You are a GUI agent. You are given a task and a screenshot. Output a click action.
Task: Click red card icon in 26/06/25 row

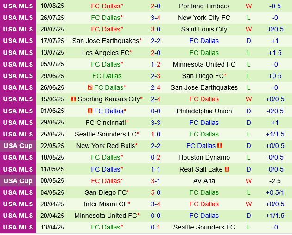pos(90,87)
